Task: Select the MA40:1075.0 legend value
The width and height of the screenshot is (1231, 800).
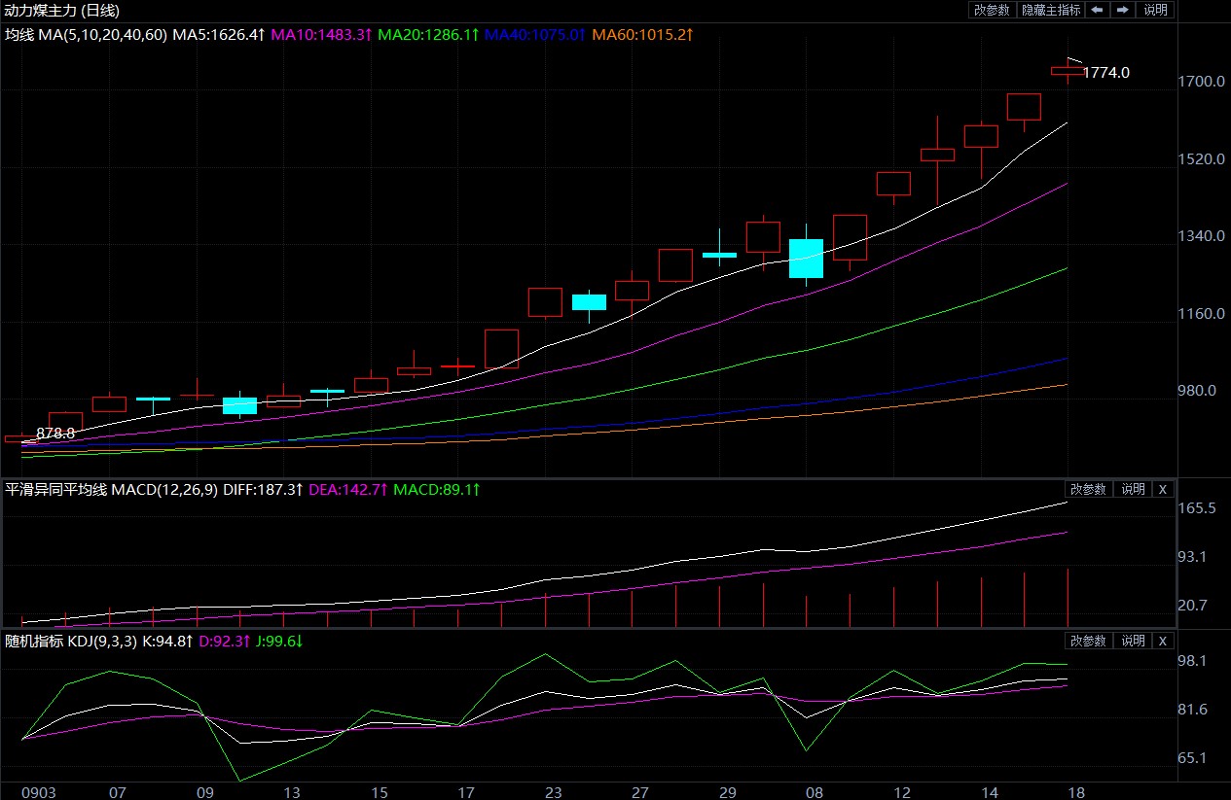Action: (x=536, y=34)
